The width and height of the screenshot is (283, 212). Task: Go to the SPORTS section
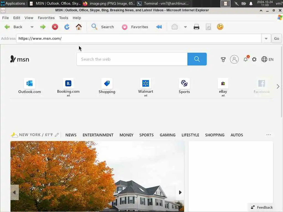pyautogui.click(x=146, y=135)
